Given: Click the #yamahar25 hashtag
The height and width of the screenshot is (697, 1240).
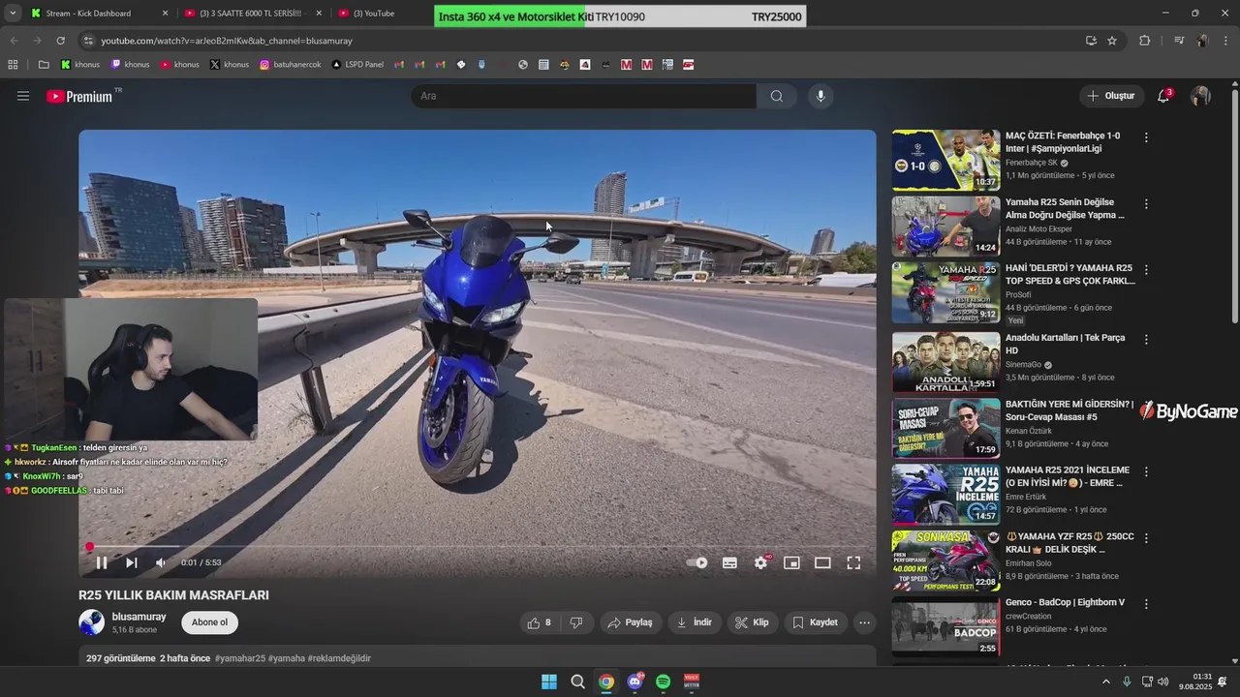Looking at the screenshot, I should click(240, 658).
